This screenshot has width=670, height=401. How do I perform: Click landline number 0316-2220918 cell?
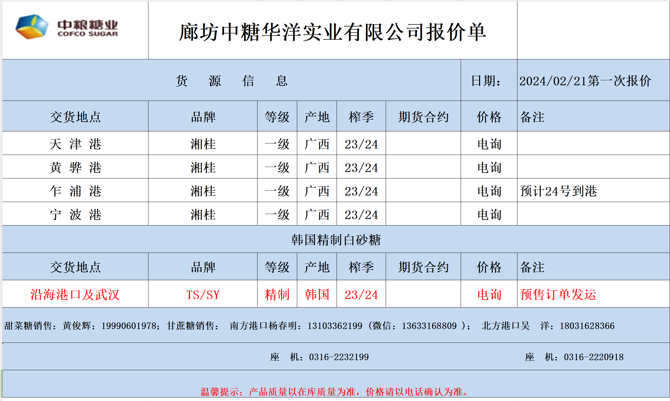(574, 357)
